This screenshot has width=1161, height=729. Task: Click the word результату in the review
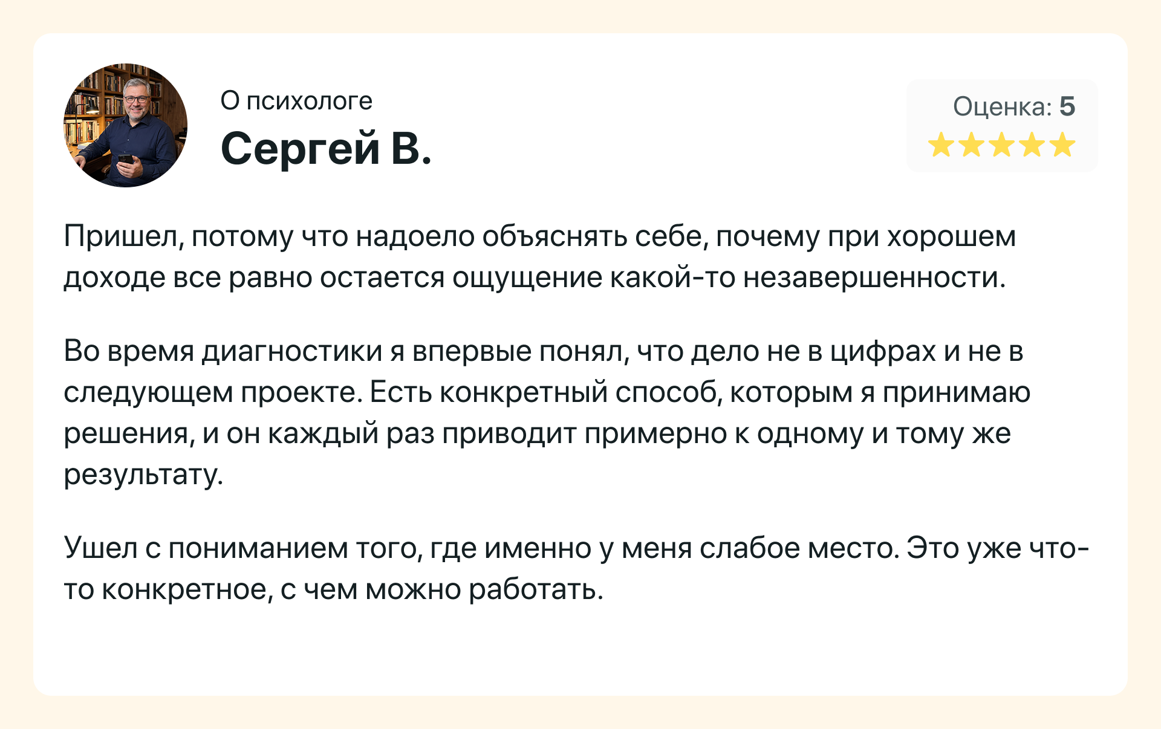tap(143, 475)
